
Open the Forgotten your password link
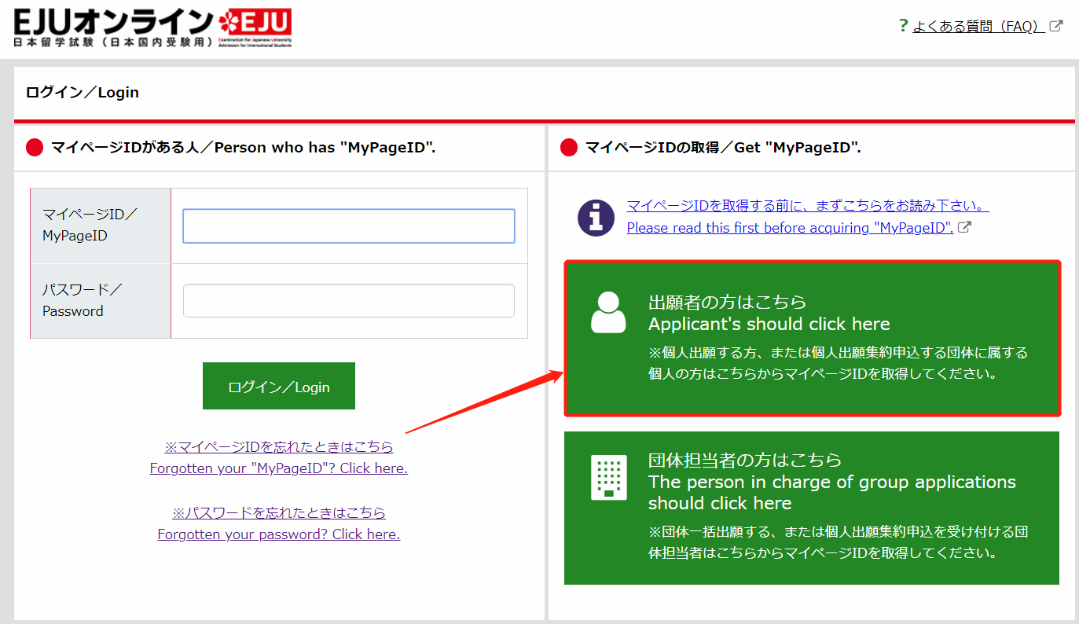[278, 534]
